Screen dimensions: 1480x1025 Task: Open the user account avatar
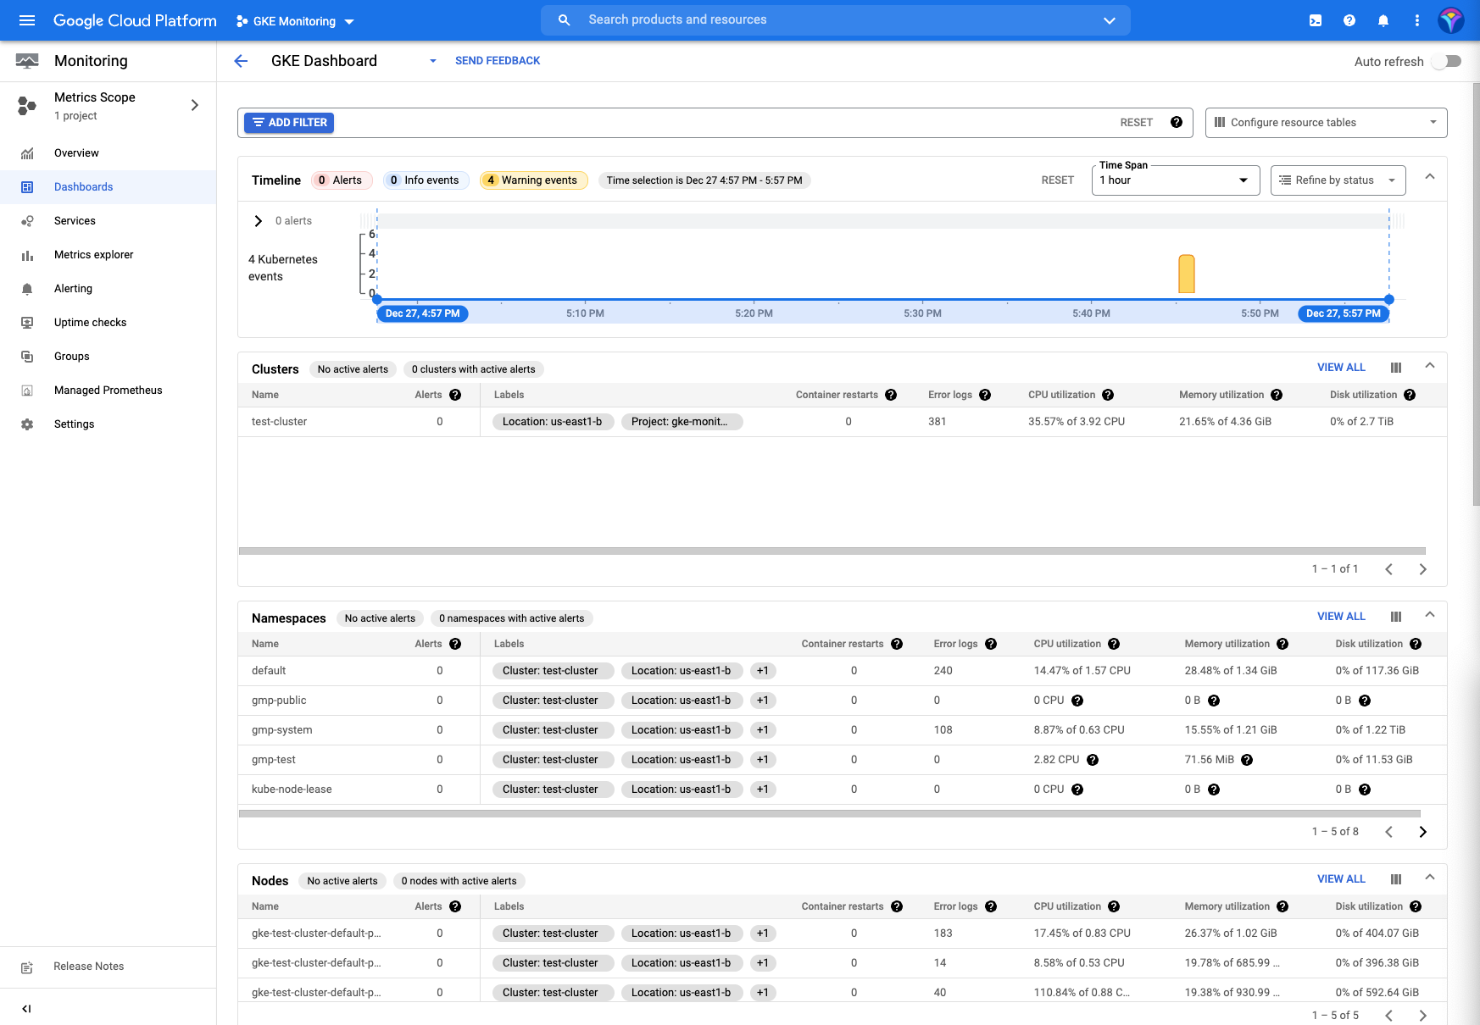(x=1451, y=20)
